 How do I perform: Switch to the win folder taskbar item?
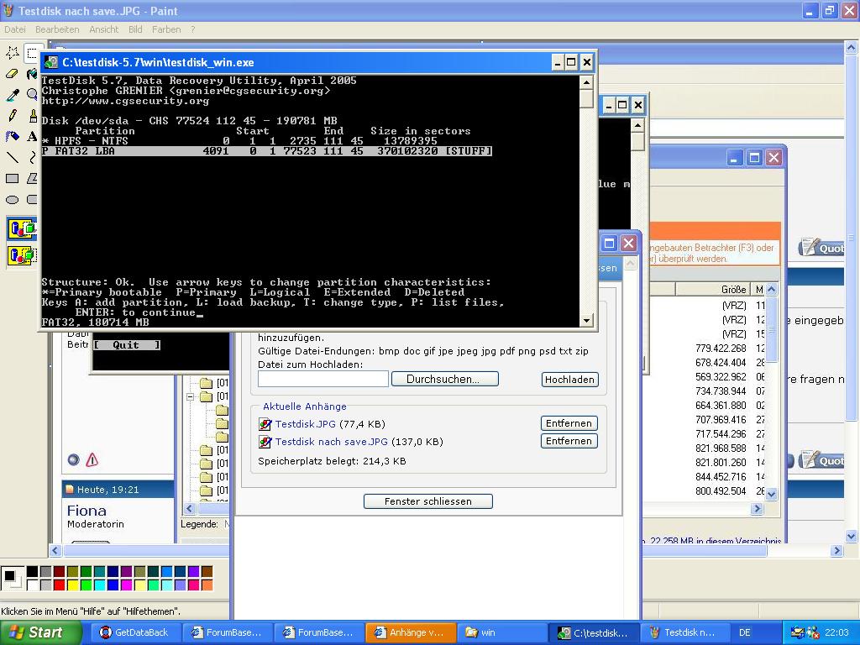click(501, 632)
